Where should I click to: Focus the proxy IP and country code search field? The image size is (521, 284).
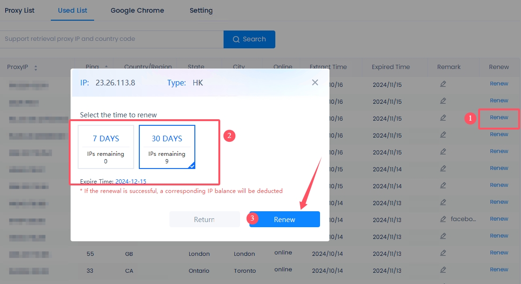(x=111, y=39)
